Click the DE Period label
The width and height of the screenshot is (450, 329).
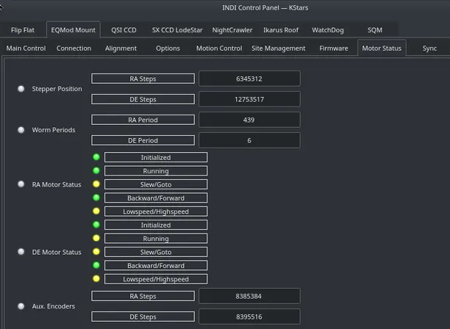click(x=143, y=140)
